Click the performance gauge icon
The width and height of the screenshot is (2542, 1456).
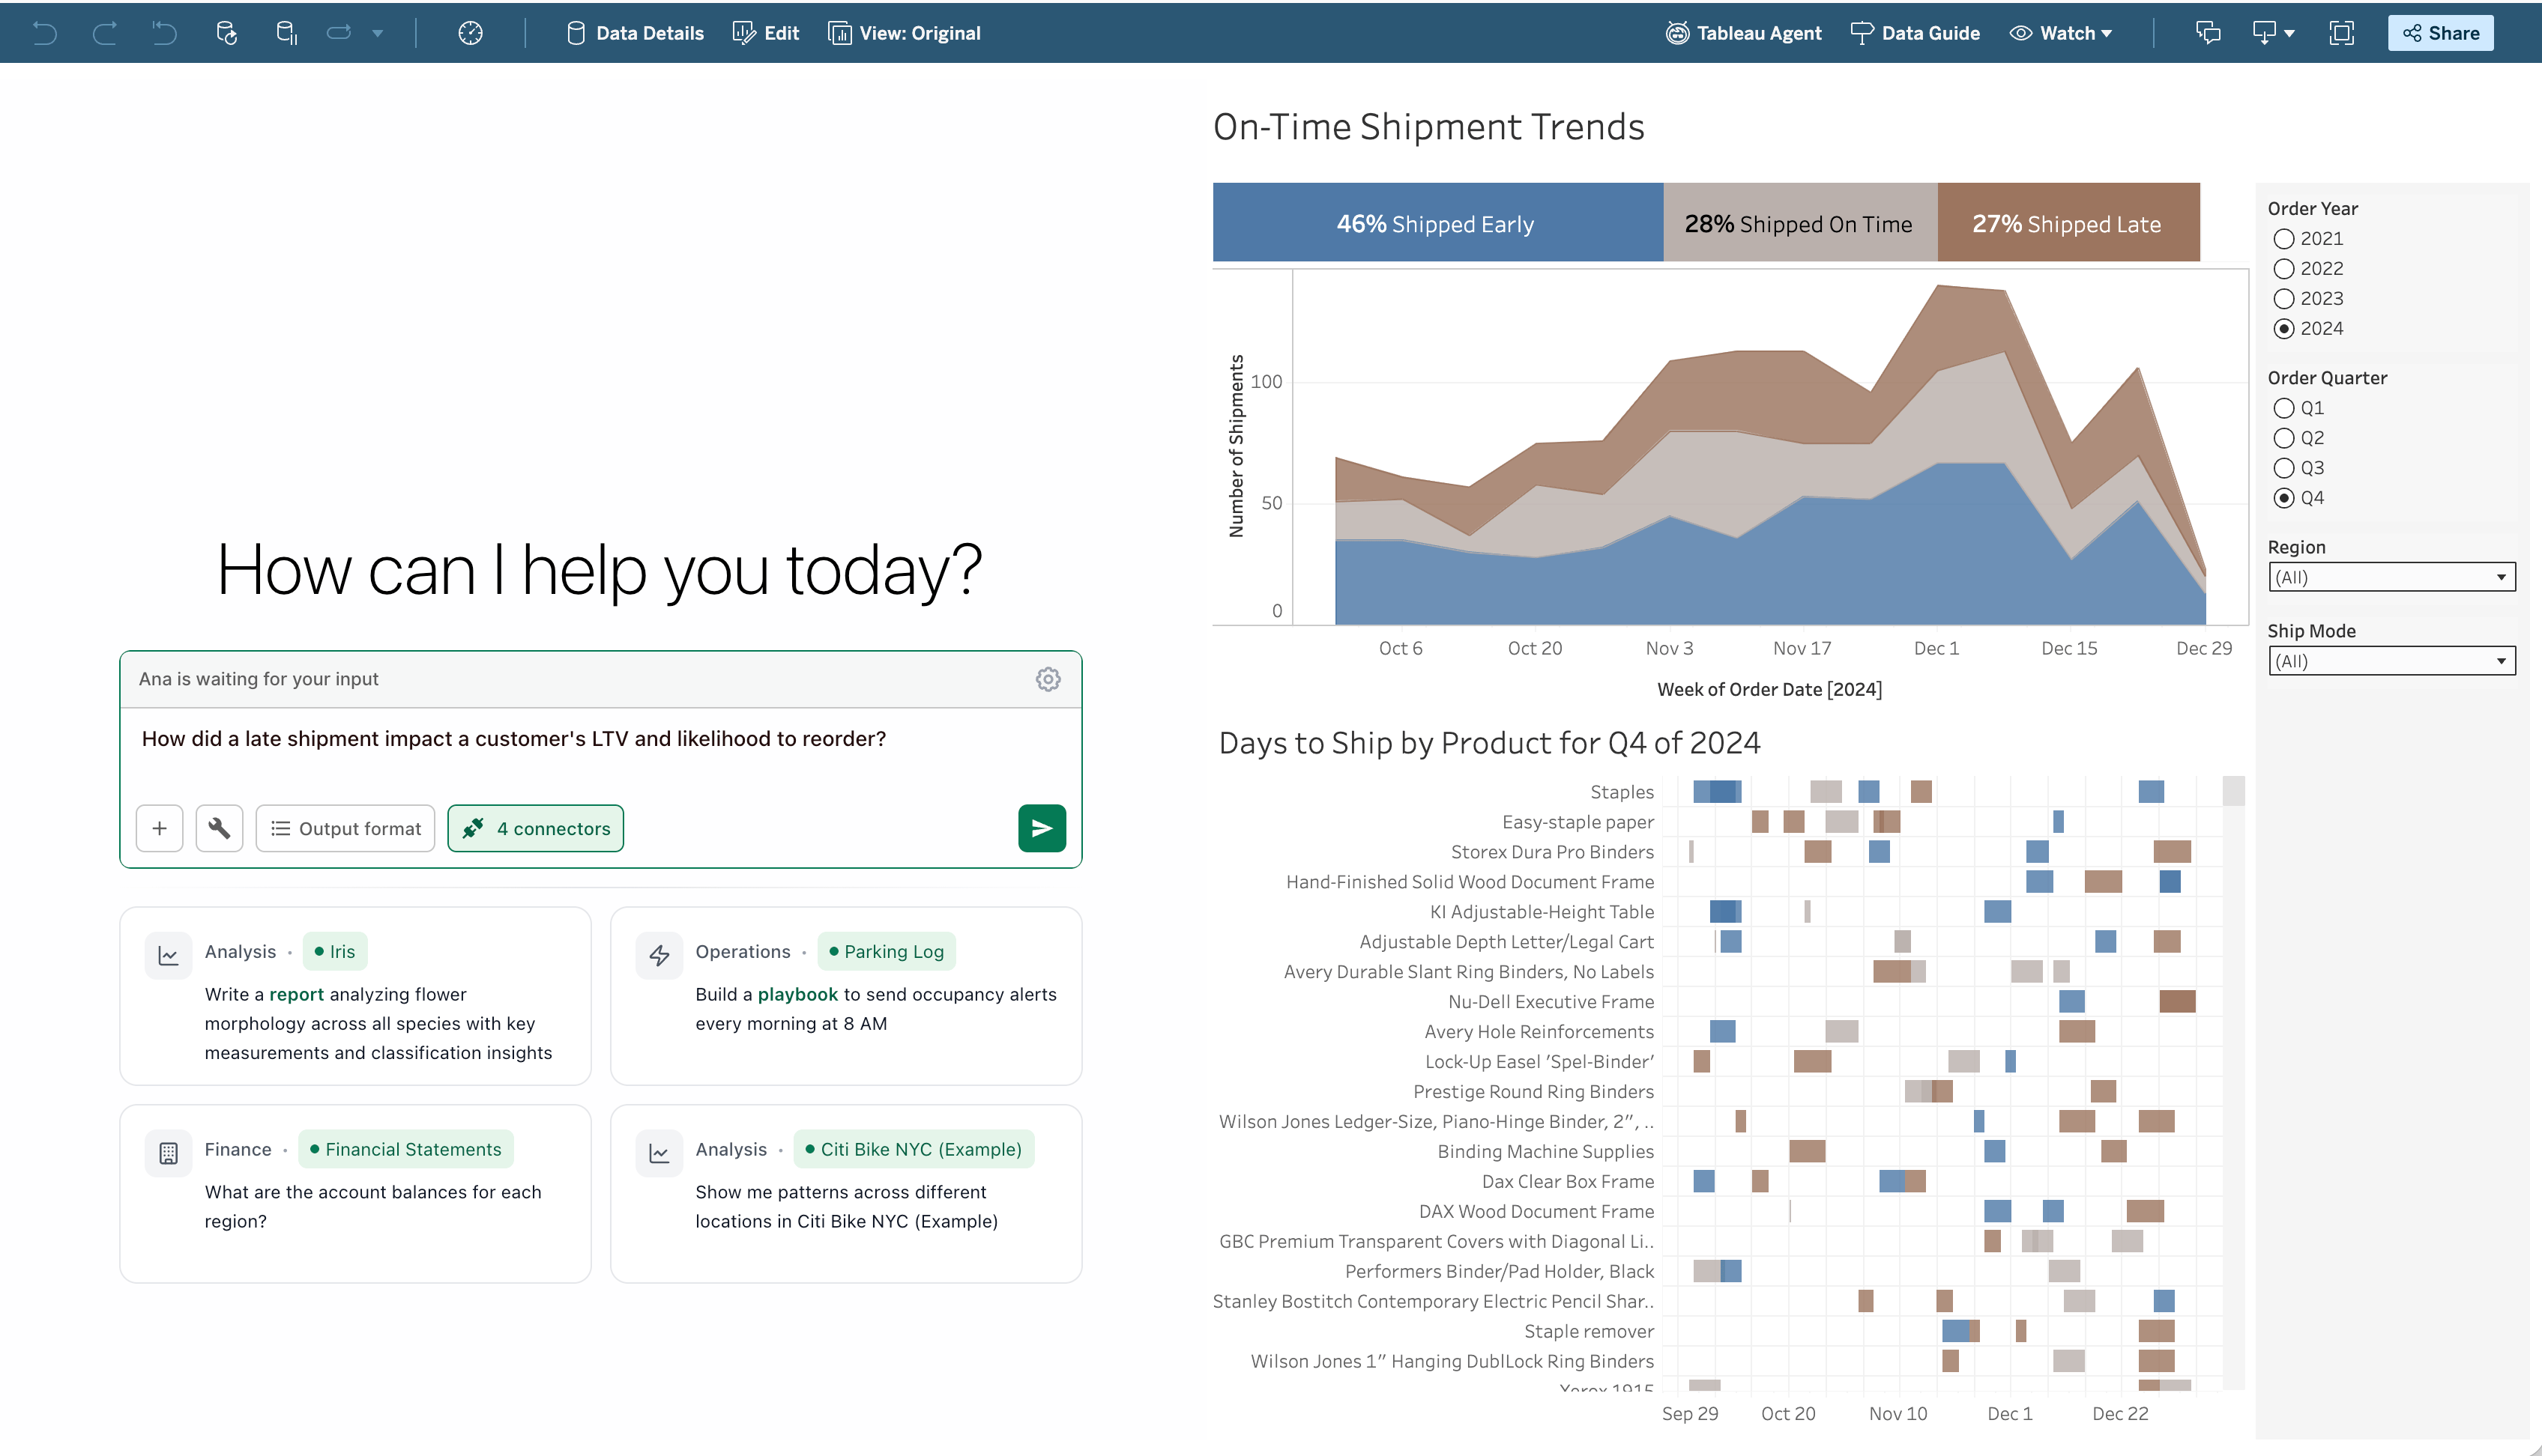[x=470, y=33]
